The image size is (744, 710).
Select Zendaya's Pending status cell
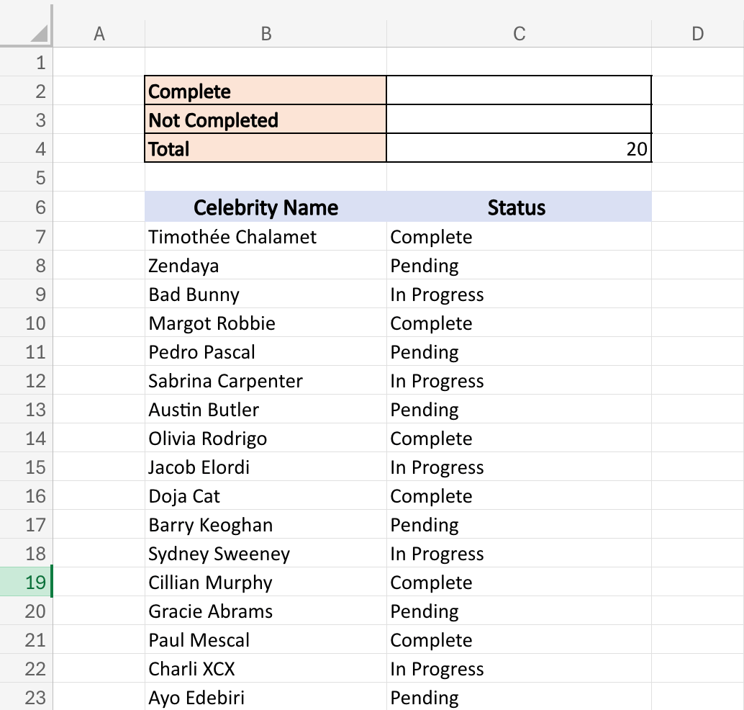[x=519, y=266]
